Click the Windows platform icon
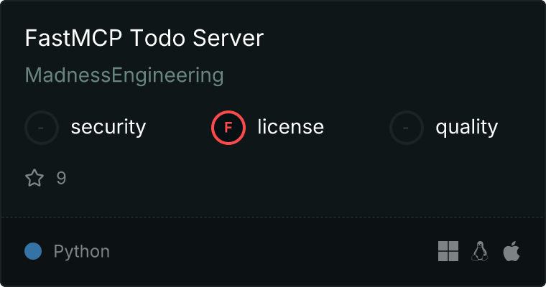 click(x=448, y=251)
